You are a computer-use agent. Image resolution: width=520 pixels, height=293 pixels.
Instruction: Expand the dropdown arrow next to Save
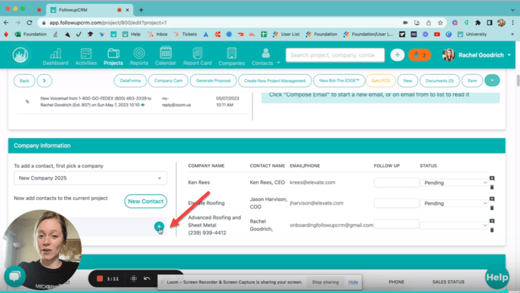[492, 80]
